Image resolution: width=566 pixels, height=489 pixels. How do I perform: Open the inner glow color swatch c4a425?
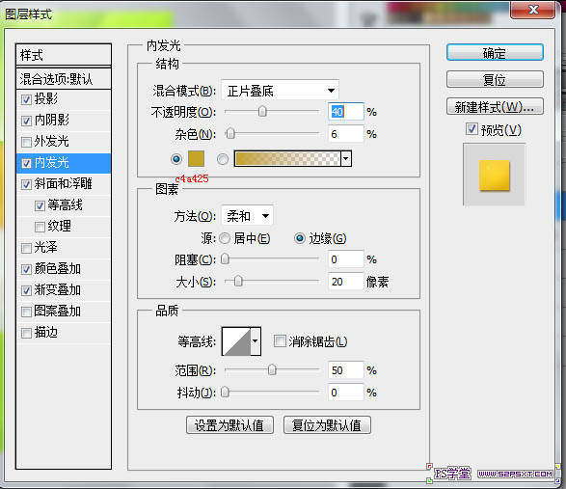click(x=196, y=158)
